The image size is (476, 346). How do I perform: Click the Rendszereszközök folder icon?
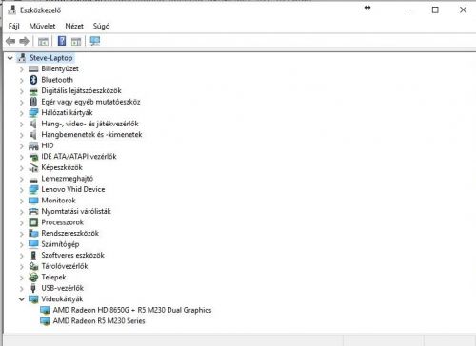(33, 234)
